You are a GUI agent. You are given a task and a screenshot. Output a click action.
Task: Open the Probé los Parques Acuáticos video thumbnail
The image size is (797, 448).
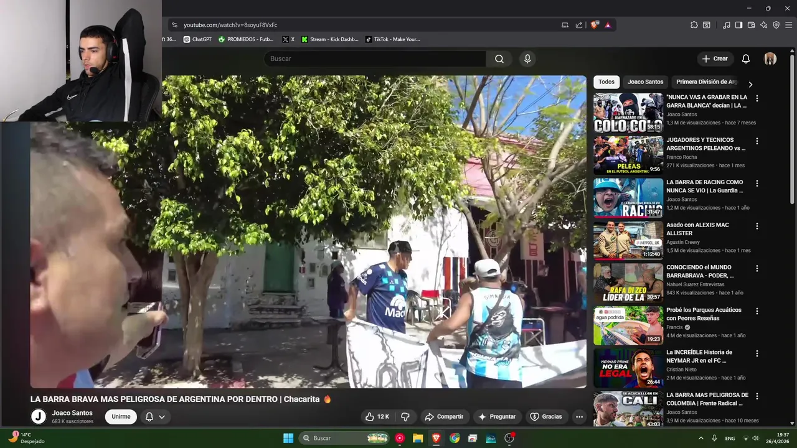628,325
